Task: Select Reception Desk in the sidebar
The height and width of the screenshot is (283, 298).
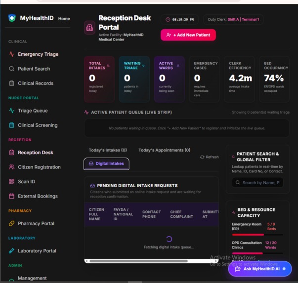Action: click(x=36, y=153)
